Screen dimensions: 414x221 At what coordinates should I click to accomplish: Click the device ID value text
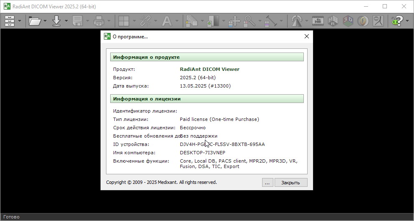222,144
